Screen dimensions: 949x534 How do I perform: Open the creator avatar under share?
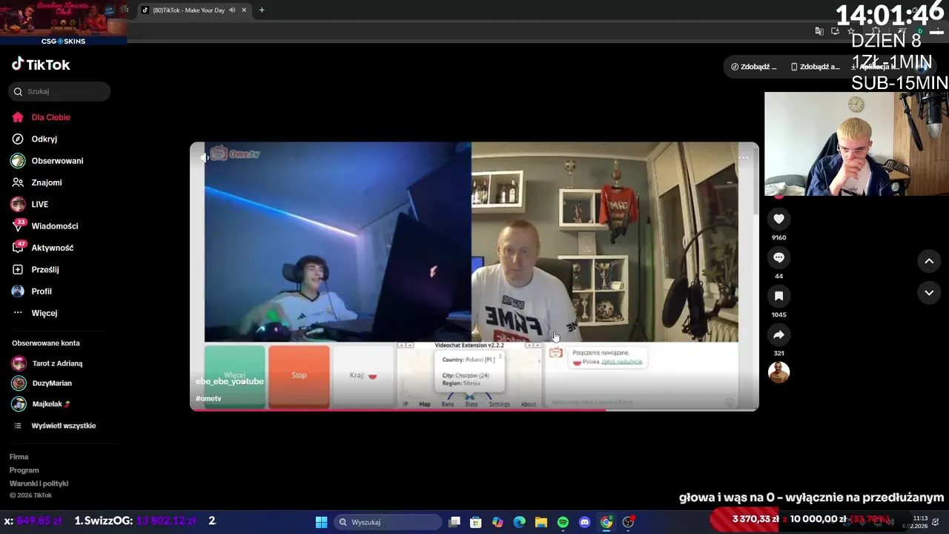tap(778, 372)
